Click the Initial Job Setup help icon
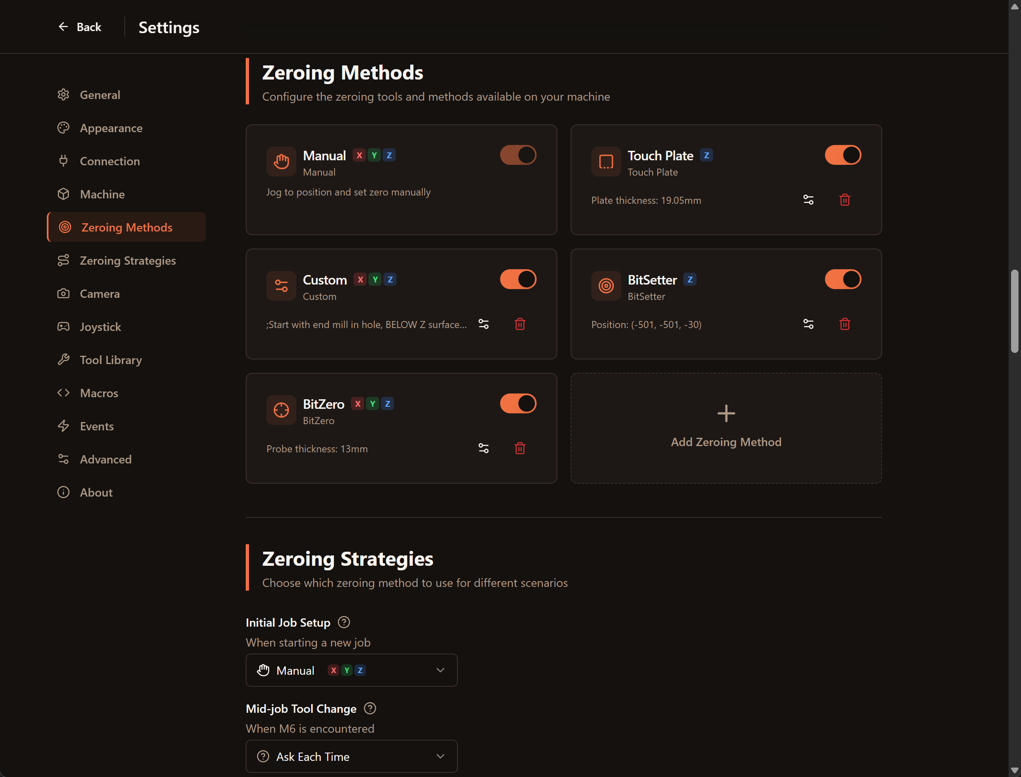This screenshot has width=1021, height=777. point(344,623)
